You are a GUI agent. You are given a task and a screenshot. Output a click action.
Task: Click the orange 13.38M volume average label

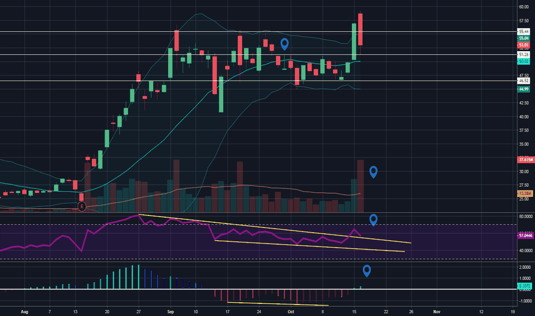(x=525, y=194)
